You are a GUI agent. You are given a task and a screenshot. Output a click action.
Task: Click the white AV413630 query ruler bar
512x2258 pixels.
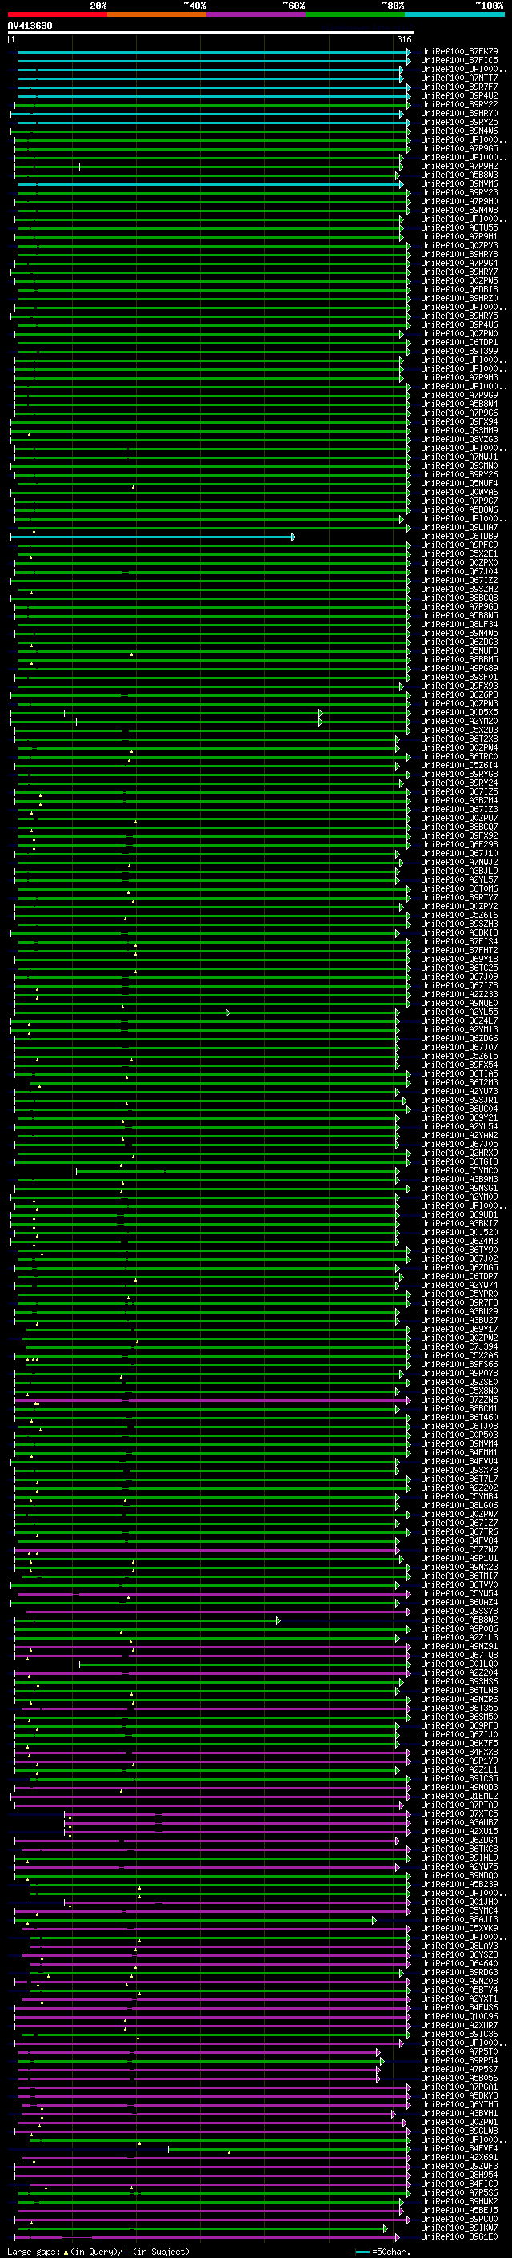tap(211, 34)
